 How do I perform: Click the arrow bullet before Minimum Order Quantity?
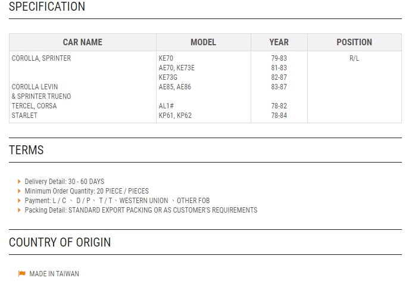tap(19, 191)
